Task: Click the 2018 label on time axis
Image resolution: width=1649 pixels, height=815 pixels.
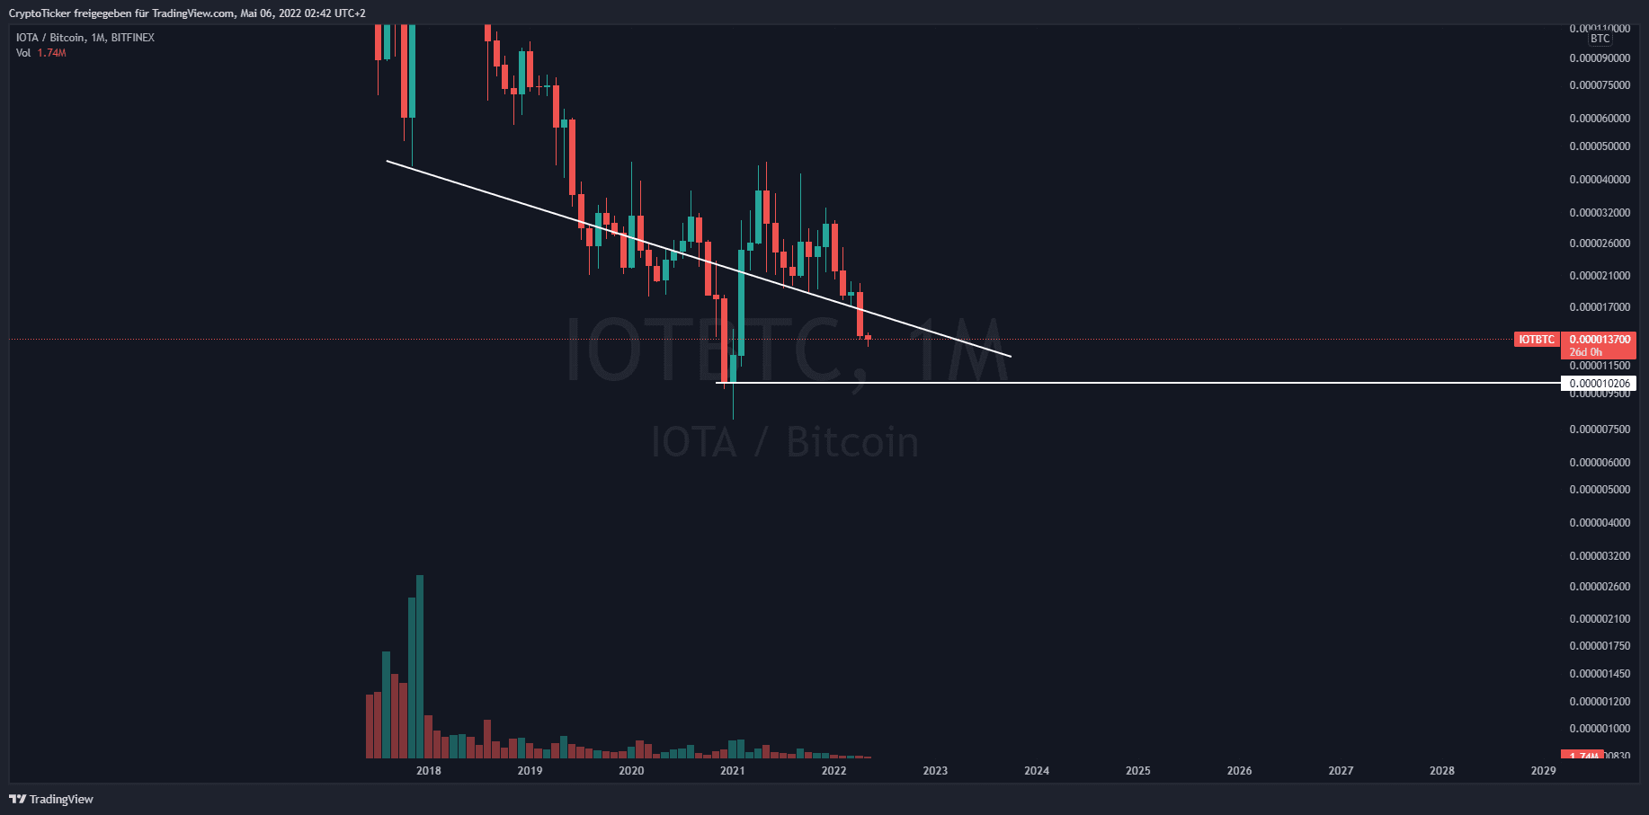Action: click(x=429, y=770)
